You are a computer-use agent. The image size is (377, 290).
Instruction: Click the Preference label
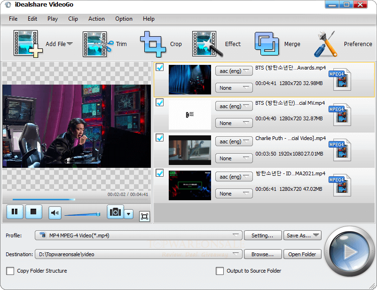point(358,44)
